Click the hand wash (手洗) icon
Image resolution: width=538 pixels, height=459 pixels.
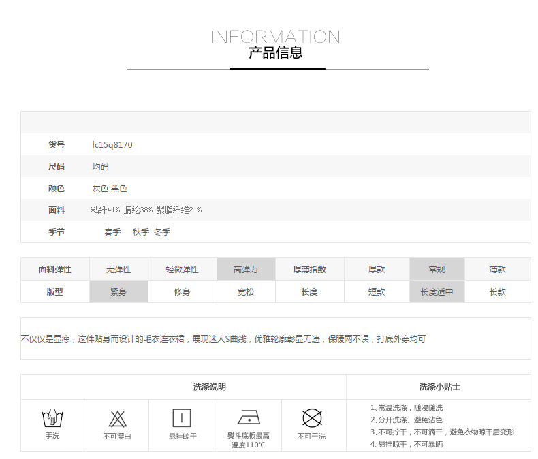click(x=52, y=417)
